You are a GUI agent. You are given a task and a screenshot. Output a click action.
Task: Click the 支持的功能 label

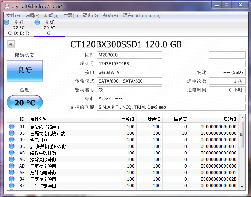click(x=82, y=107)
